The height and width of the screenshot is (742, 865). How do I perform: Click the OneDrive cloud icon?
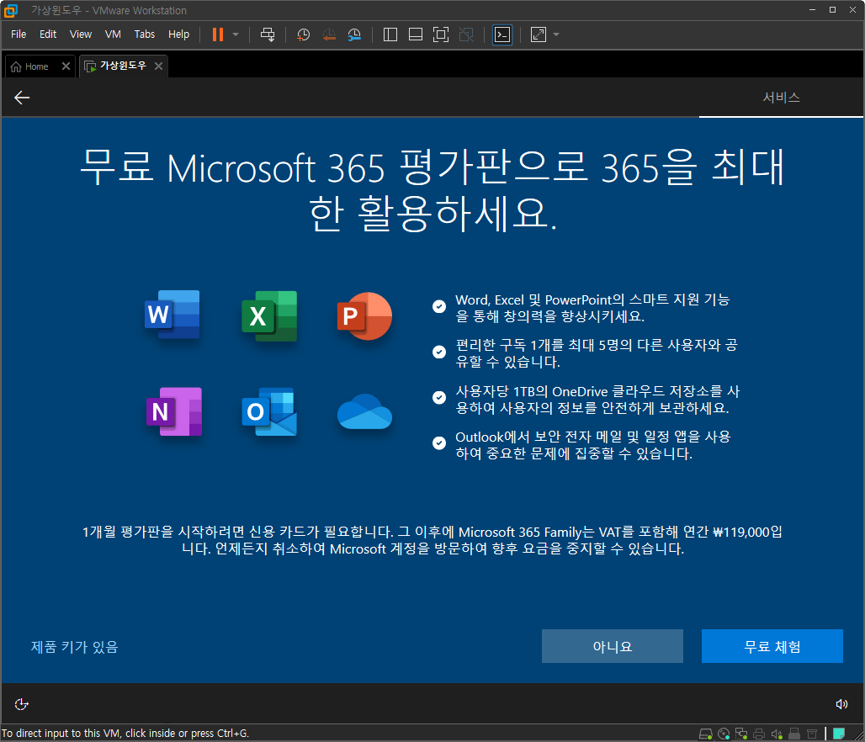click(x=364, y=411)
